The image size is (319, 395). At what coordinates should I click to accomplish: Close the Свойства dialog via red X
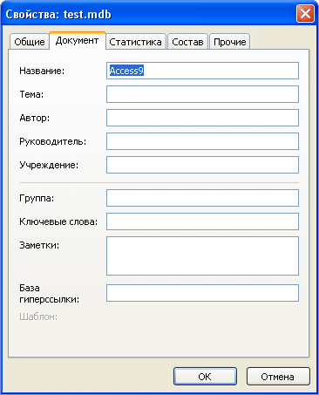coord(305,13)
